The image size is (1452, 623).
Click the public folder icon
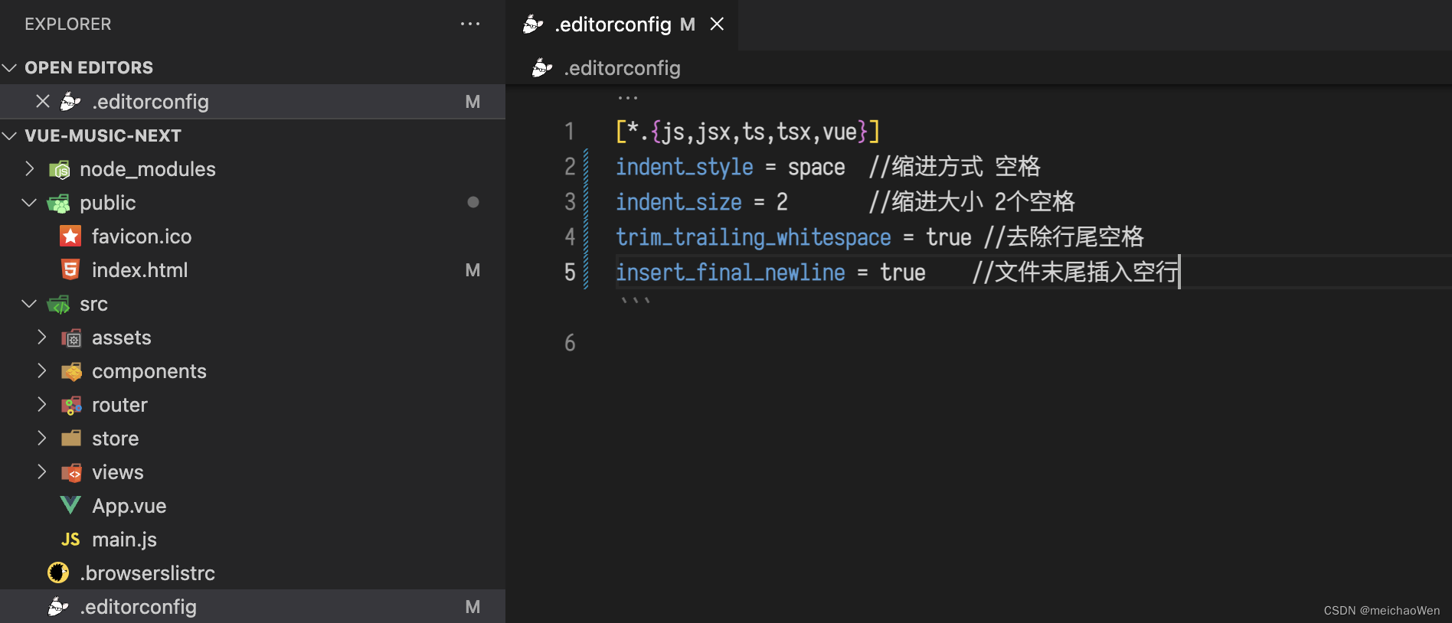58,203
